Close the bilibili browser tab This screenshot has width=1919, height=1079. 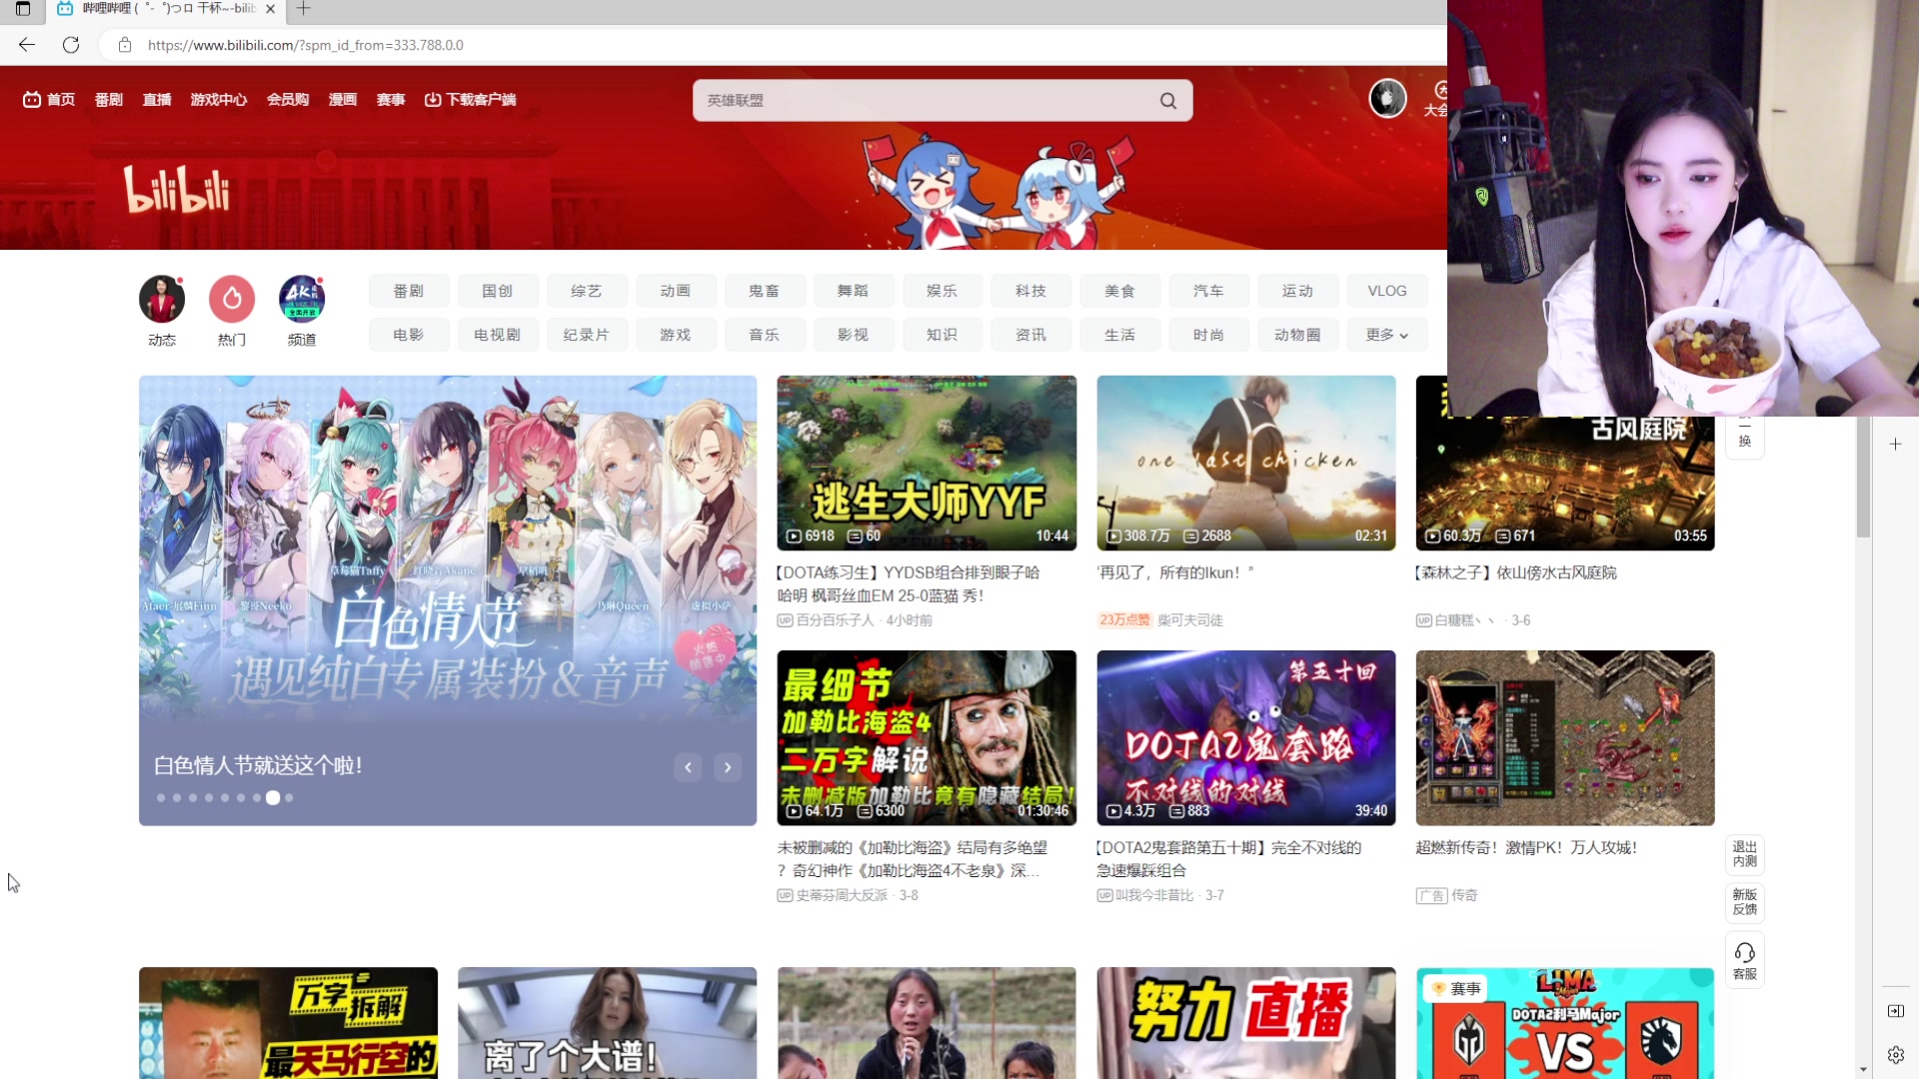pyautogui.click(x=270, y=9)
